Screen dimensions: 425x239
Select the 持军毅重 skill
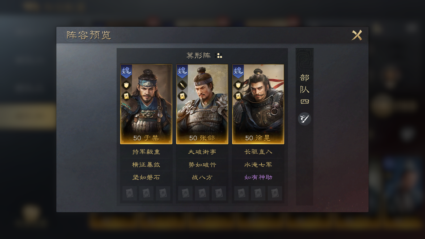coord(146,152)
